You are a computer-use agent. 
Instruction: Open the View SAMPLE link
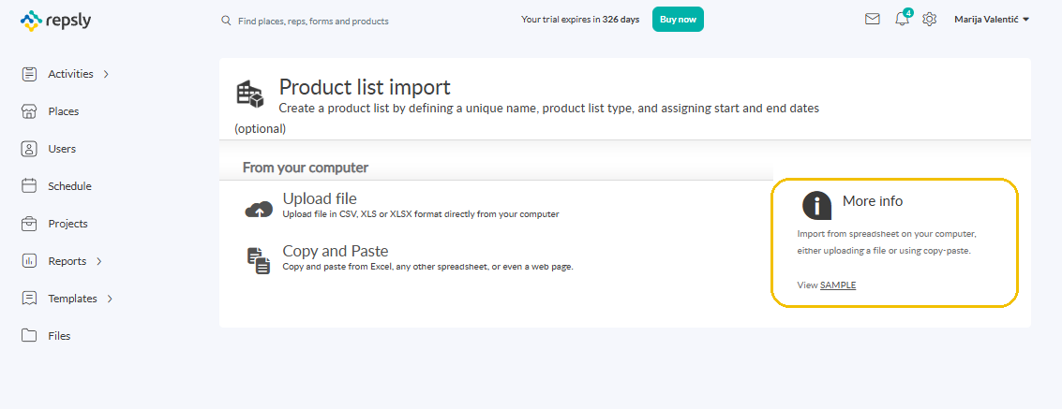pos(838,285)
